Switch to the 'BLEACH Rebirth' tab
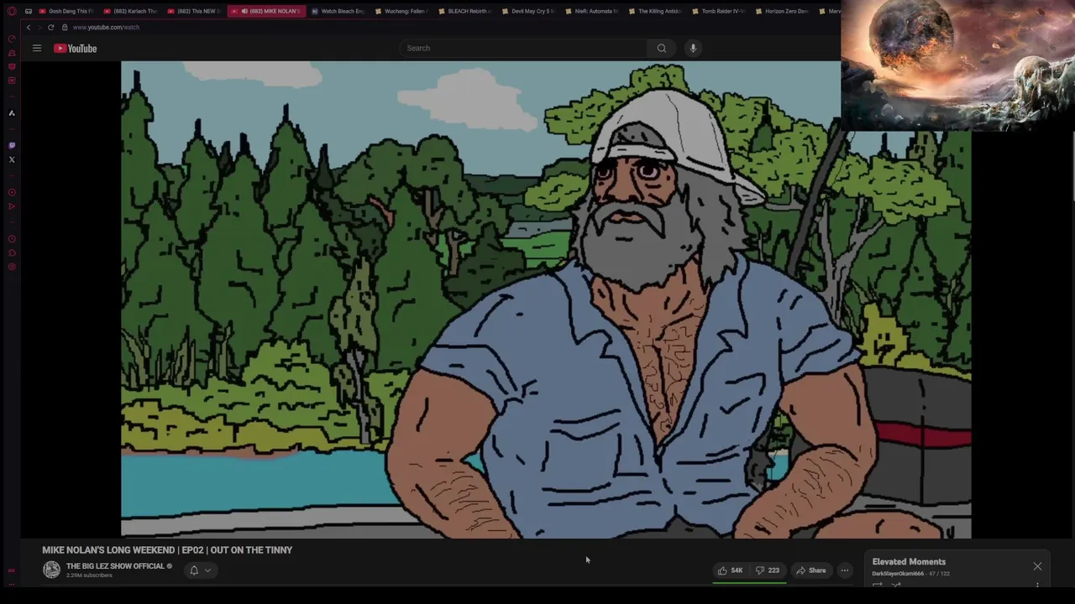1075x604 pixels. (x=464, y=11)
